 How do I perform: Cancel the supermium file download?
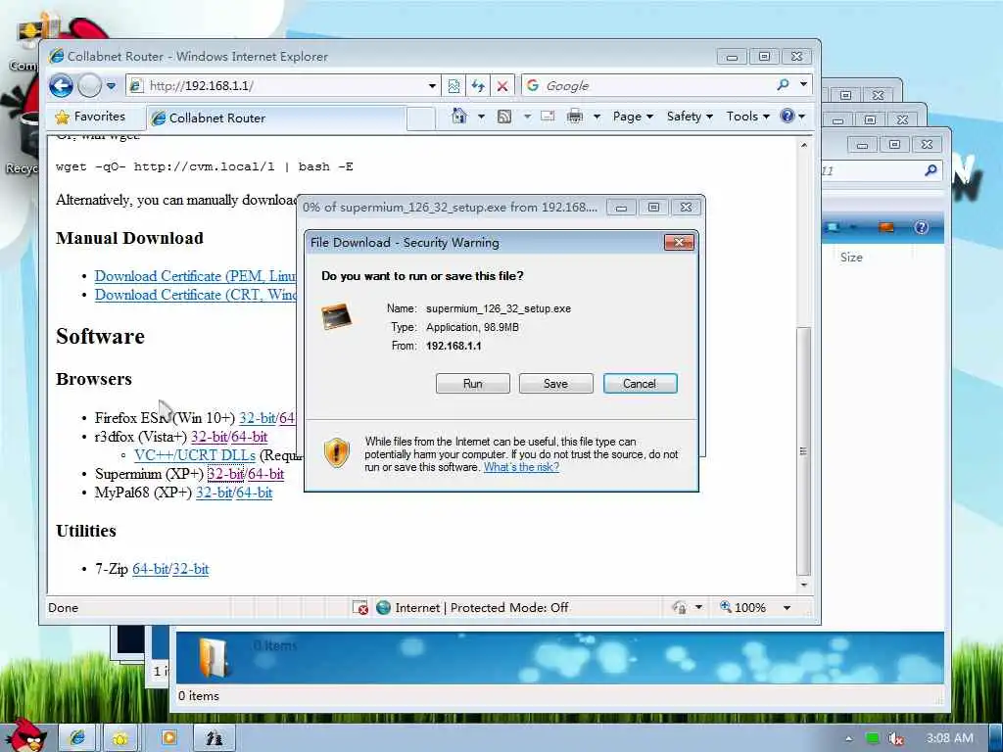pyautogui.click(x=640, y=384)
